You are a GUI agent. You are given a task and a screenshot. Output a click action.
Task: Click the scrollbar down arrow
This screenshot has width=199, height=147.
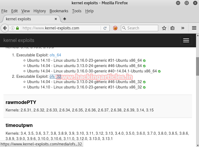[x=198, y=145]
